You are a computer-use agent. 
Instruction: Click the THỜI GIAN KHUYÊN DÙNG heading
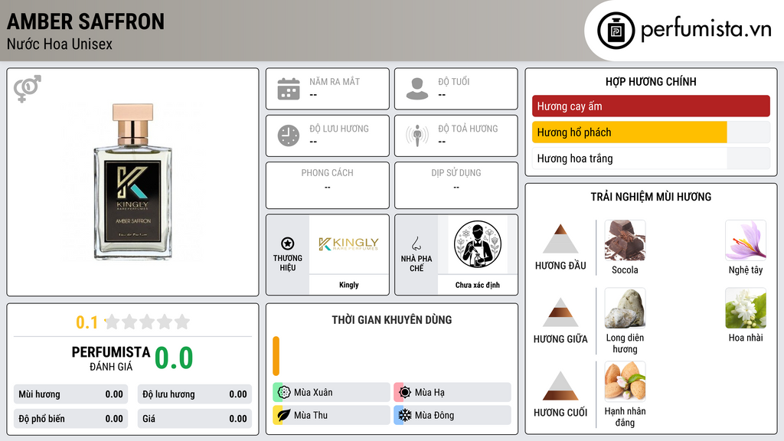[392, 320]
